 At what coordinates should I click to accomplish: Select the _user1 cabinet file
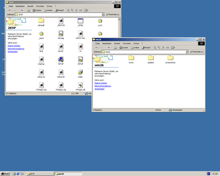(41, 34)
